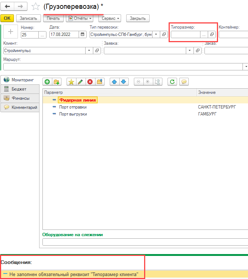This screenshot has width=248, height=279.
Task: Switch to the Мониторинг tab
Action: 20,80
